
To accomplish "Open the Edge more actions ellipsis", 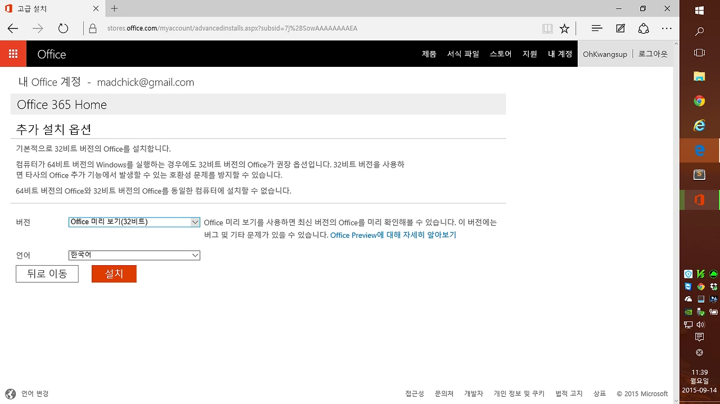I will (x=667, y=28).
